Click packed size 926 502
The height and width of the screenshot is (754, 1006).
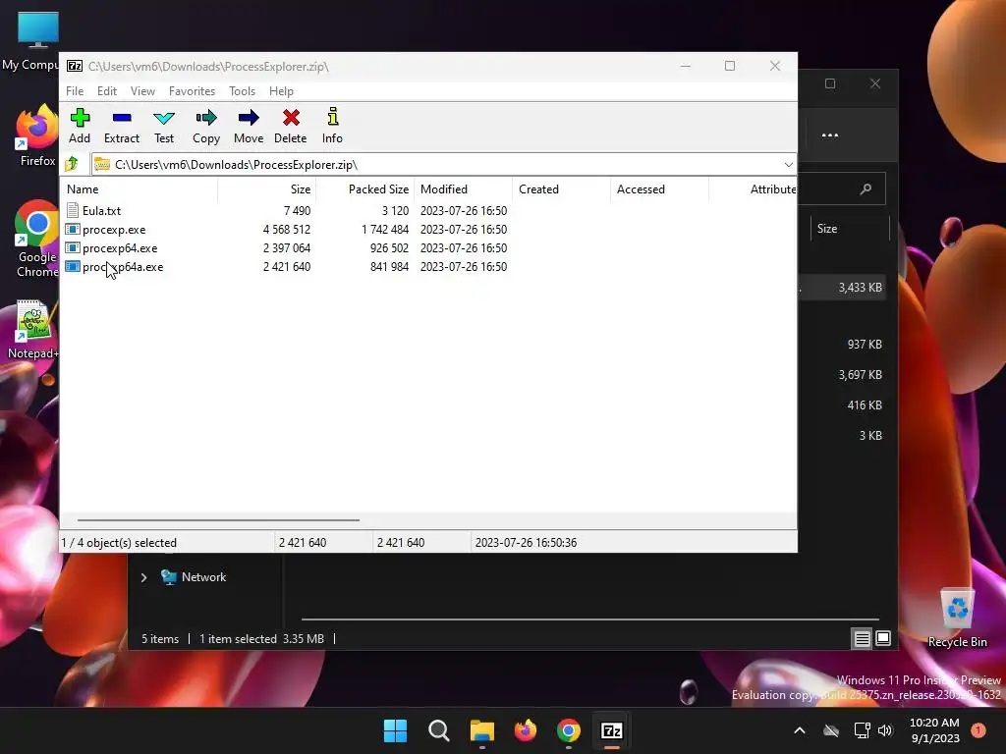(389, 247)
